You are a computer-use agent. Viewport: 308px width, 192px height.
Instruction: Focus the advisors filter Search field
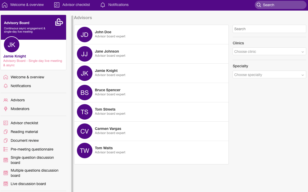point(269,29)
